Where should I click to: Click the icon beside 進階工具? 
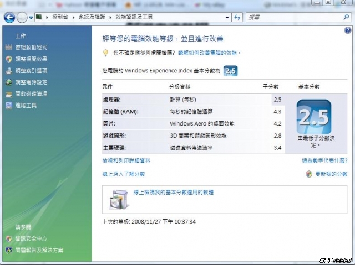point(9,106)
